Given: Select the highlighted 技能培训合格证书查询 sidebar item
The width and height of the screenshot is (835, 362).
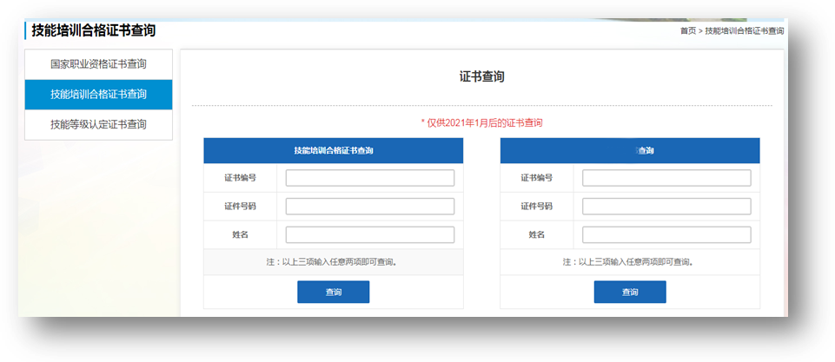Looking at the screenshot, I should coord(98,95).
